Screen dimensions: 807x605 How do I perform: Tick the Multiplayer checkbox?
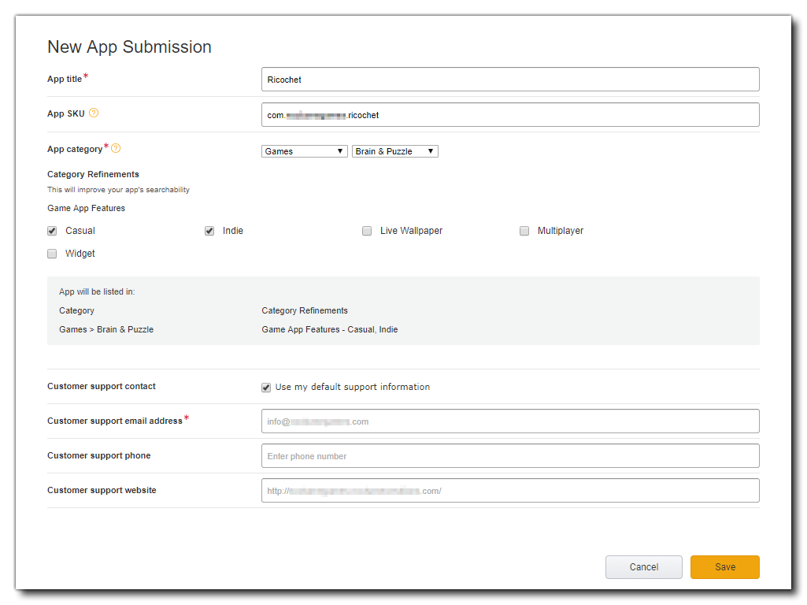[x=524, y=231]
